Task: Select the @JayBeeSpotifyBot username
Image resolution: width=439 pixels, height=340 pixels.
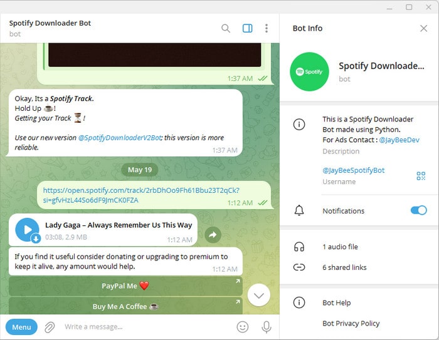Action: tap(353, 170)
